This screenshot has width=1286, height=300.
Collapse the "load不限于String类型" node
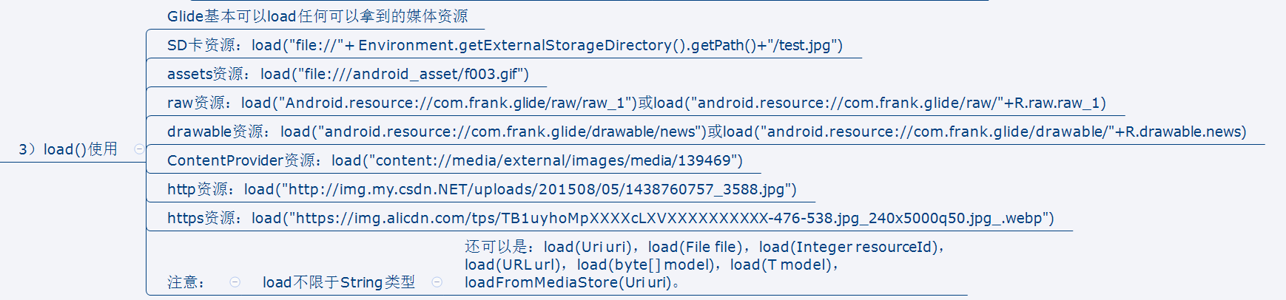[437, 282]
